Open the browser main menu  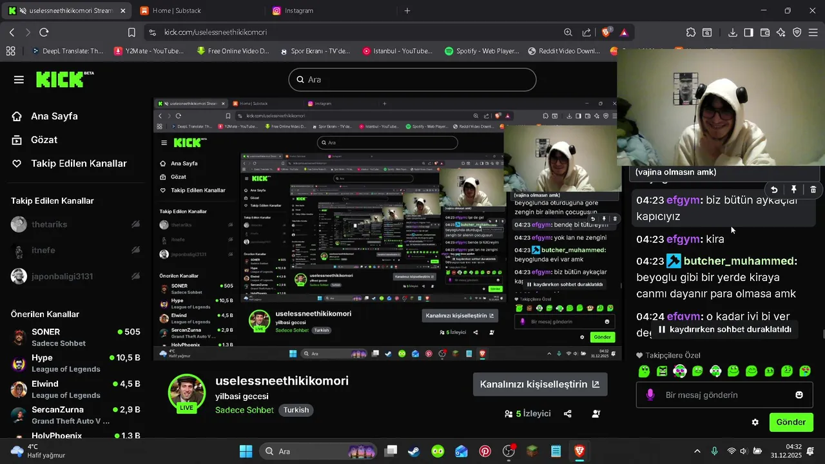(813, 32)
